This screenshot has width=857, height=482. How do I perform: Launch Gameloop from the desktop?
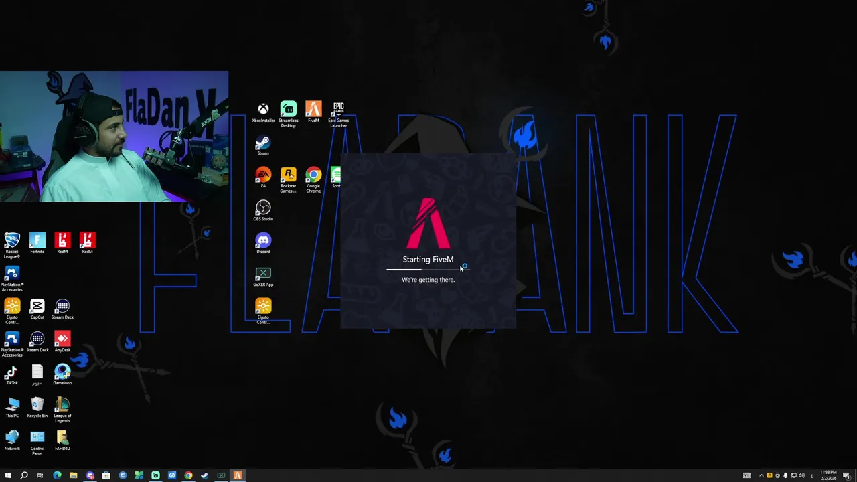point(62,374)
